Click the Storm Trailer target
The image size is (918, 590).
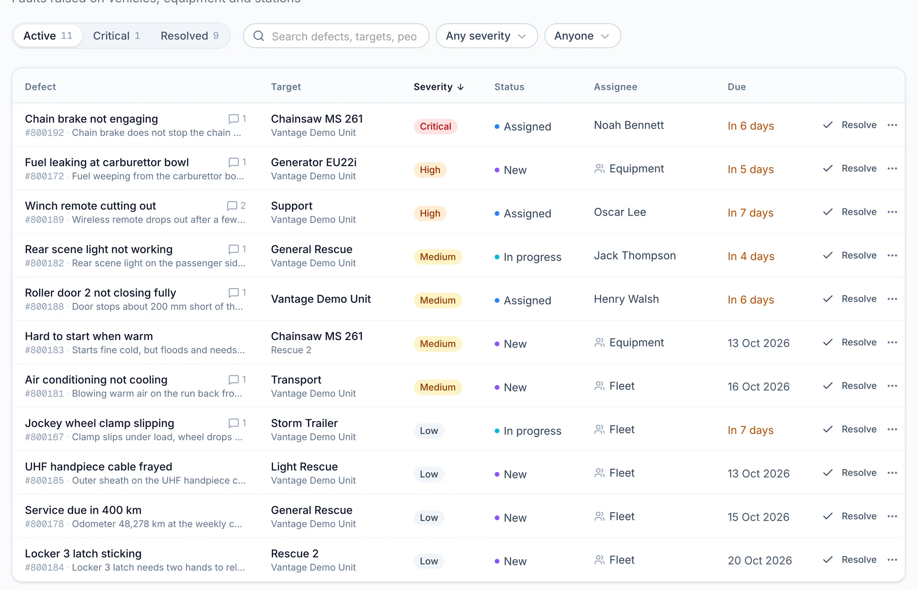pyautogui.click(x=304, y=423)
